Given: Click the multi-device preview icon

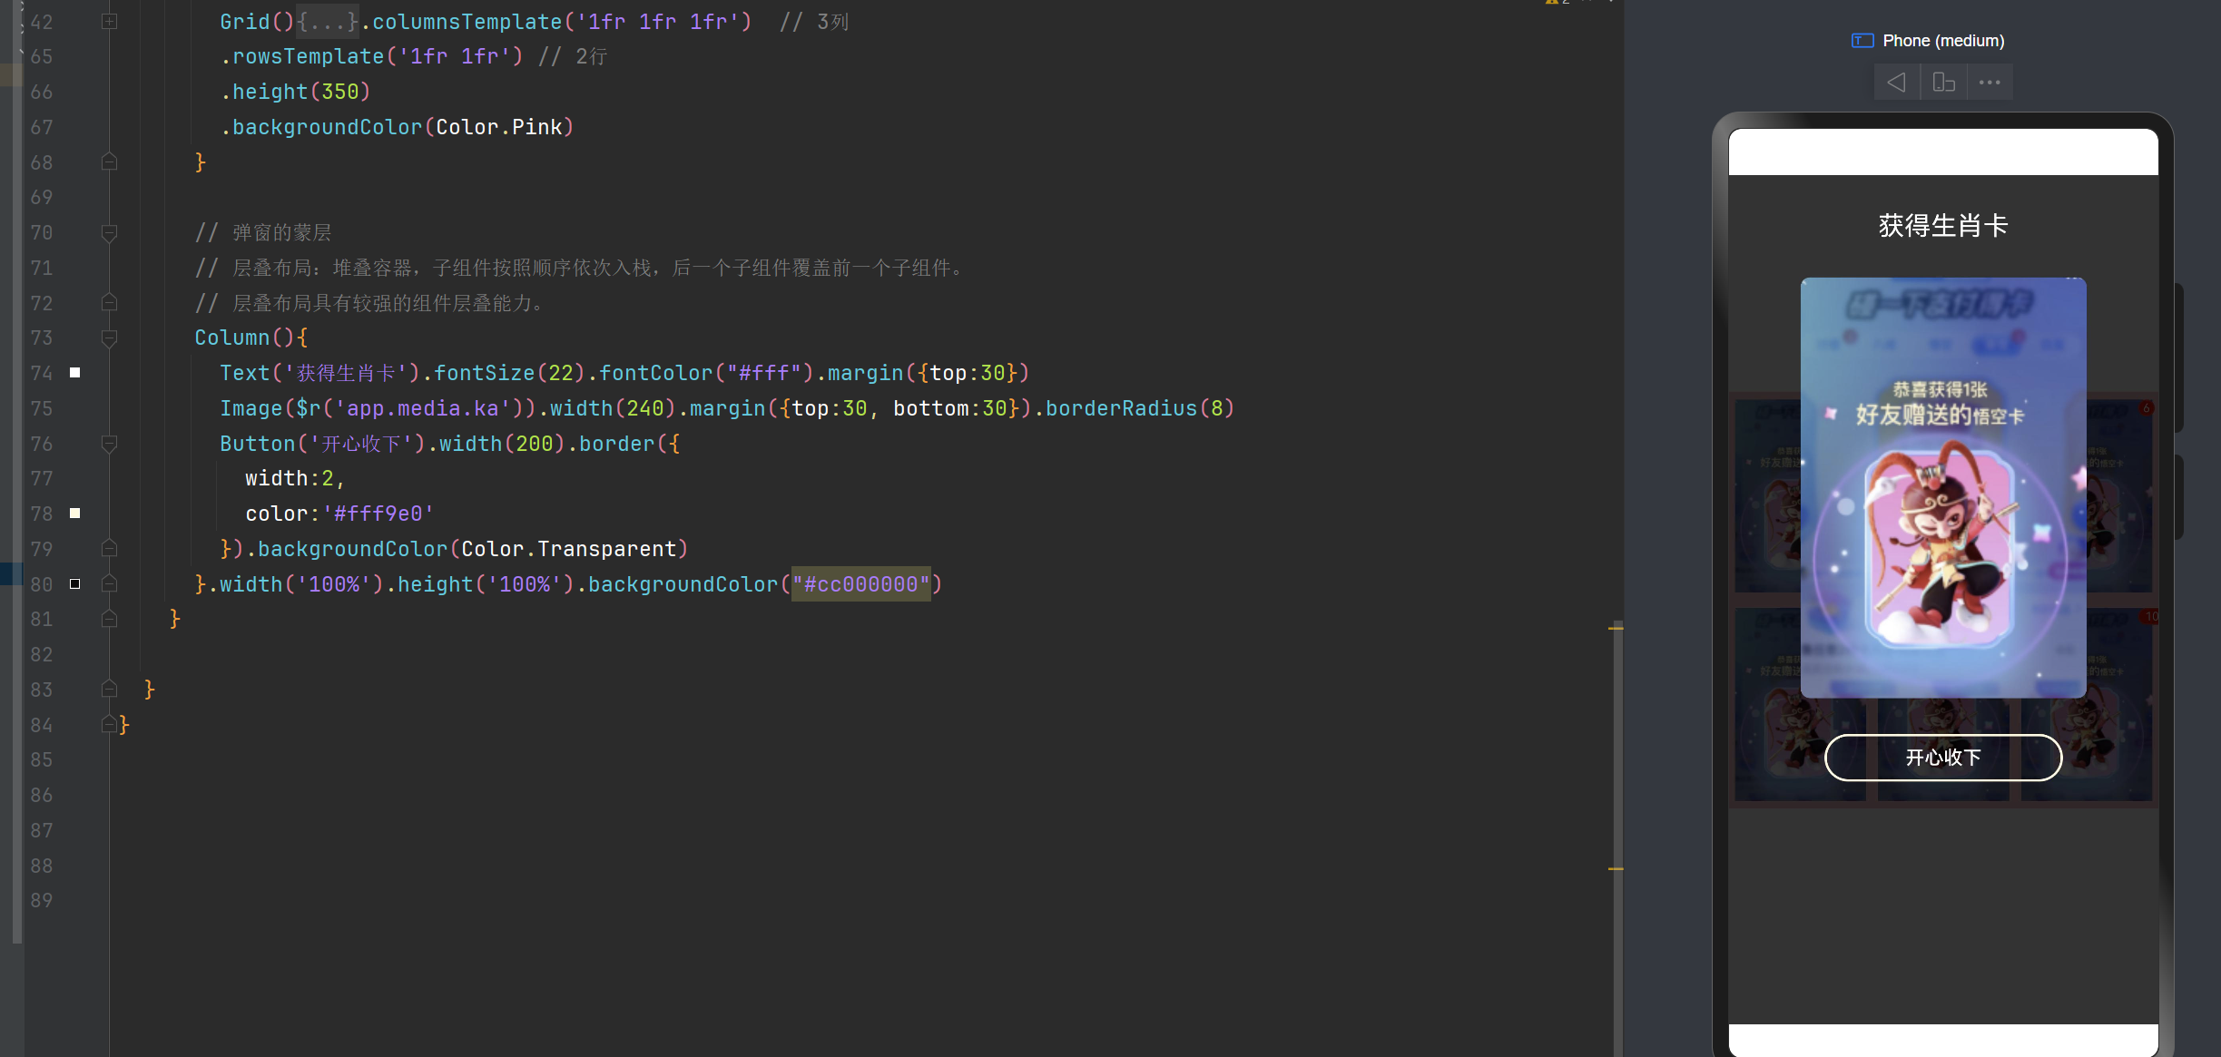Looking at the screenshot, I should coord(1943,83).
